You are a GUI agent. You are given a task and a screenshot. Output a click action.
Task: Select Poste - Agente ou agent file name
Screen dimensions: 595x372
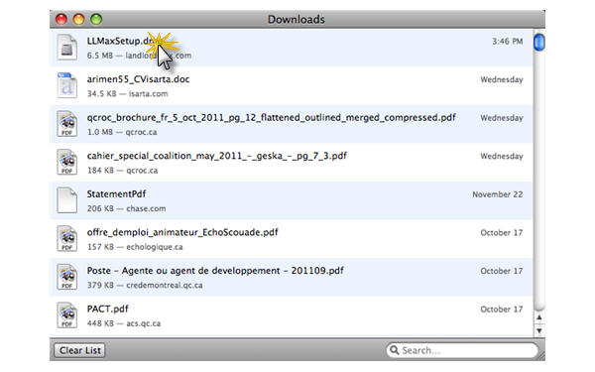tap(215, 271)
